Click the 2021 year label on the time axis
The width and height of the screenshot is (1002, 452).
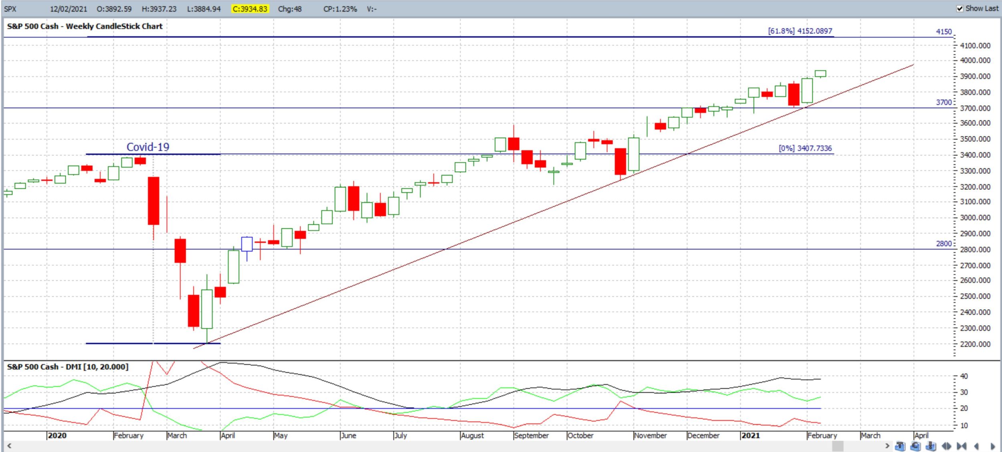751,436
